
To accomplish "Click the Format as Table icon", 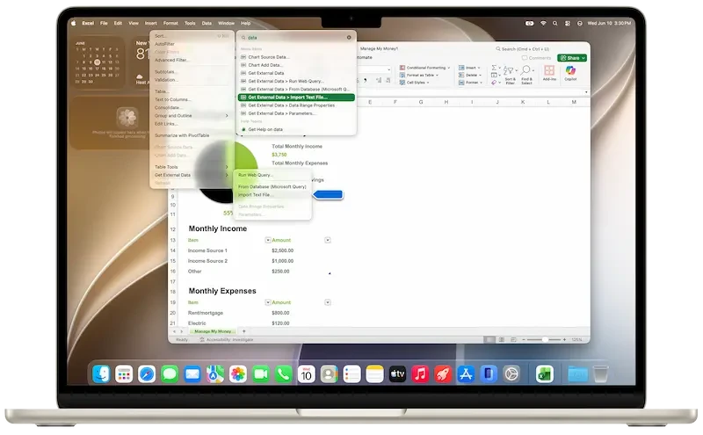I will [x=402, y=75].
